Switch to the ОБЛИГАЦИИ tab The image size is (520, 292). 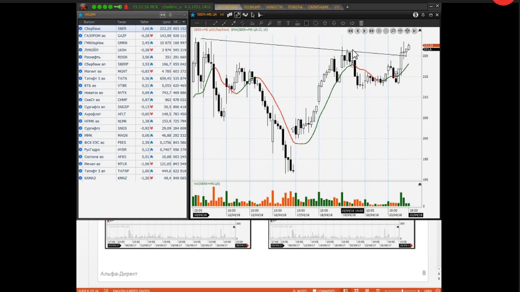coord(318,7)
